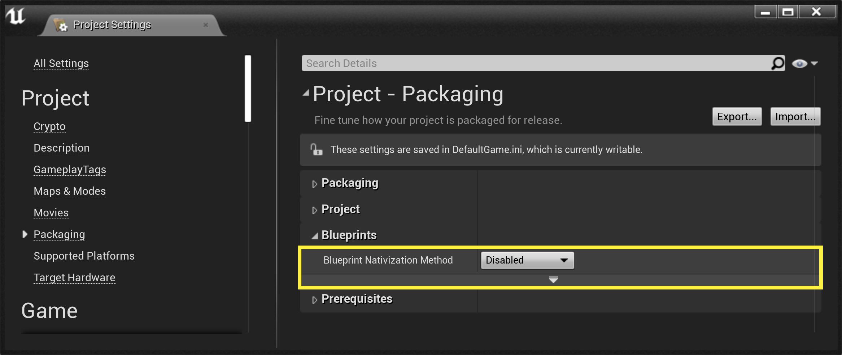The height and width of the screenshot is (355, 842).
Task: Collapse the Project - Packaging header
Action: [306, 94]
